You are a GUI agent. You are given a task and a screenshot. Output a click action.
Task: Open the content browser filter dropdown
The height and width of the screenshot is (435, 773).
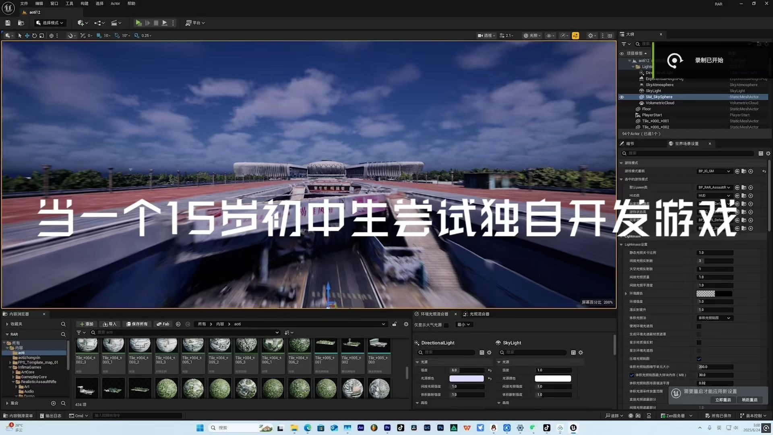point(81,333)
